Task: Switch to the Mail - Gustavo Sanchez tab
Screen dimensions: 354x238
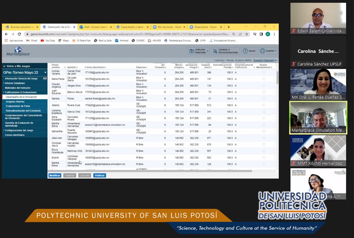Action: click(x=96, y=27)
